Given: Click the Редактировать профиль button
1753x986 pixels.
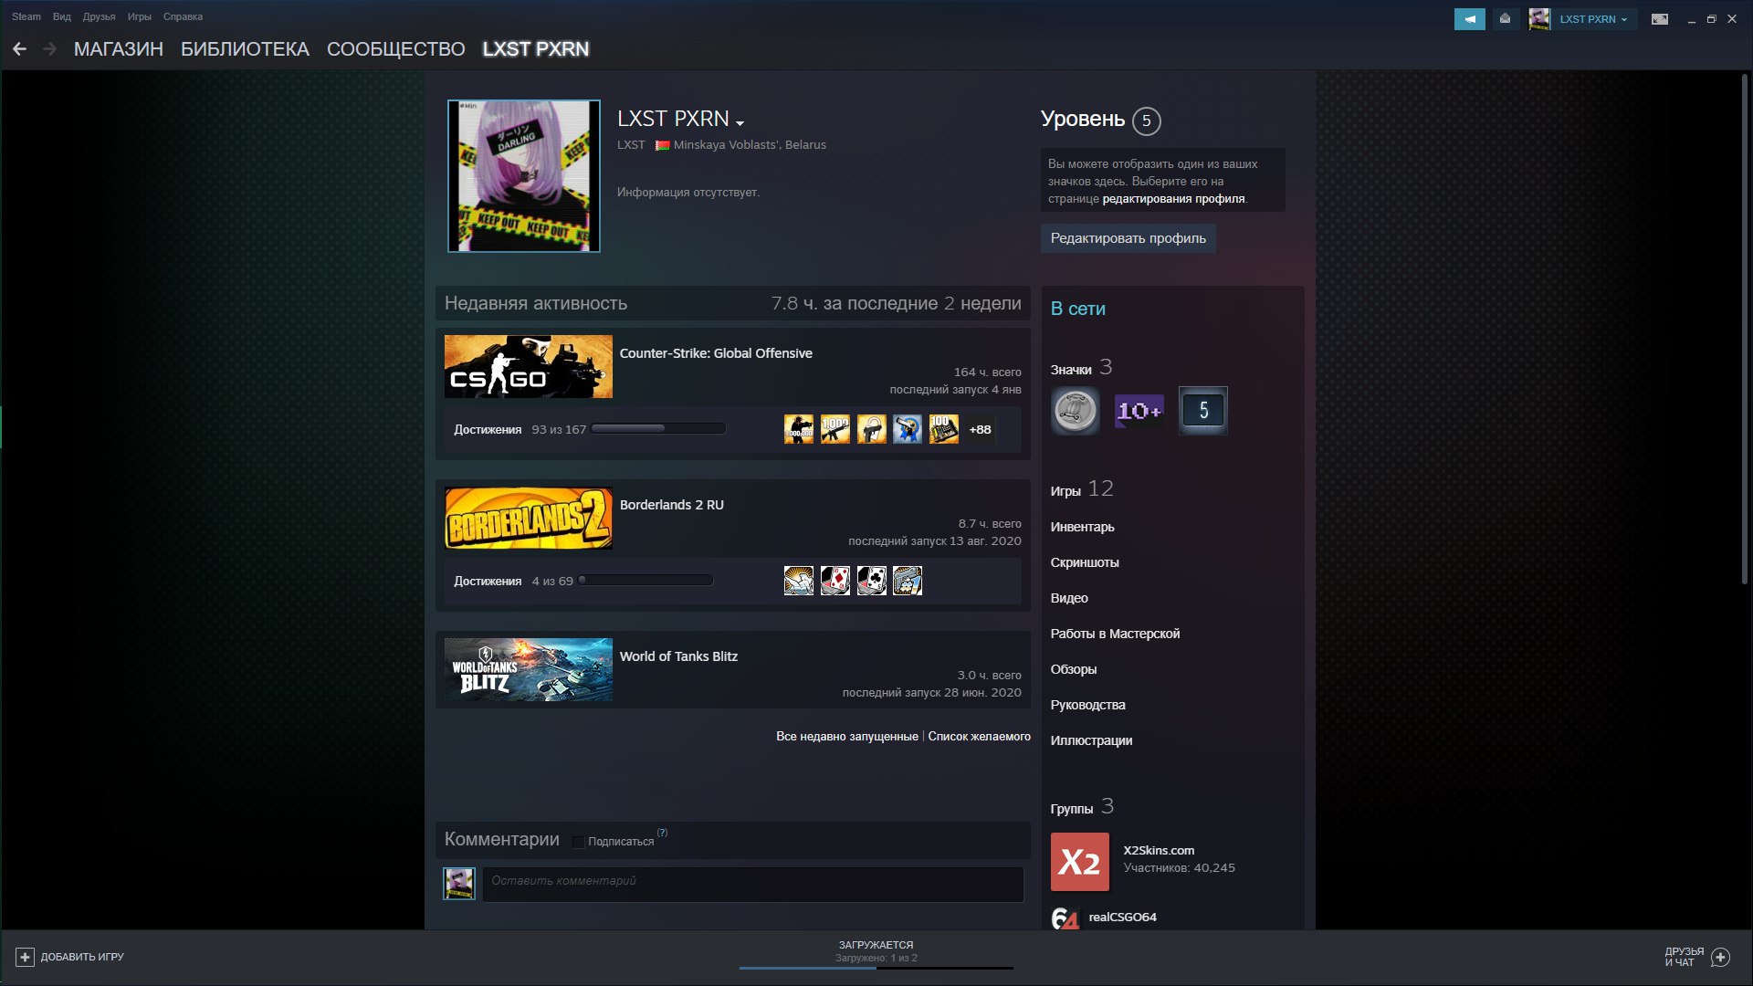Looking at the screenshot, I should click(1128, 238).
